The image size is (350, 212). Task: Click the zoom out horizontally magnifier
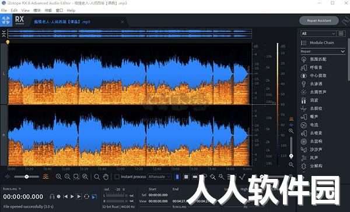67,177
